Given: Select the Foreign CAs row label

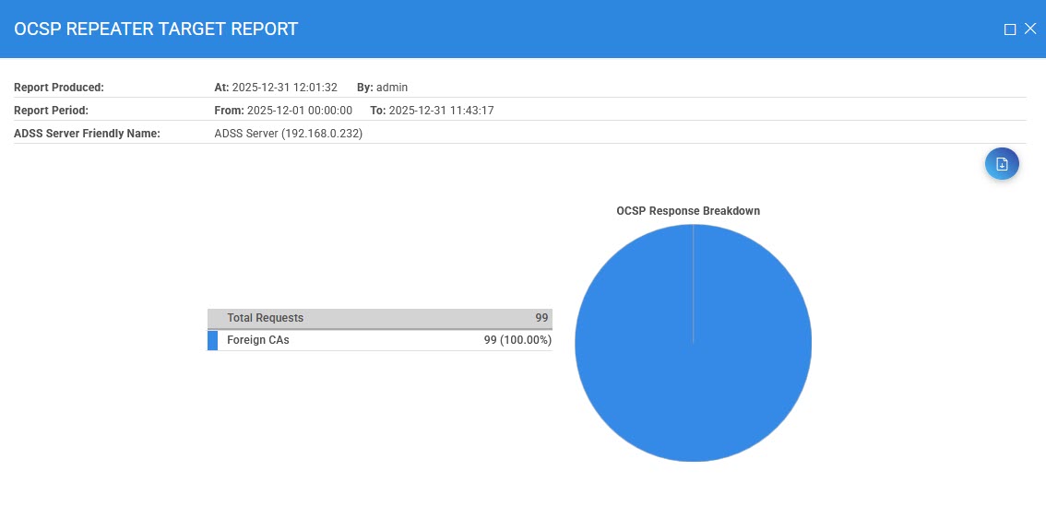Looking at the screenshot, I should (x=257, y=340).
